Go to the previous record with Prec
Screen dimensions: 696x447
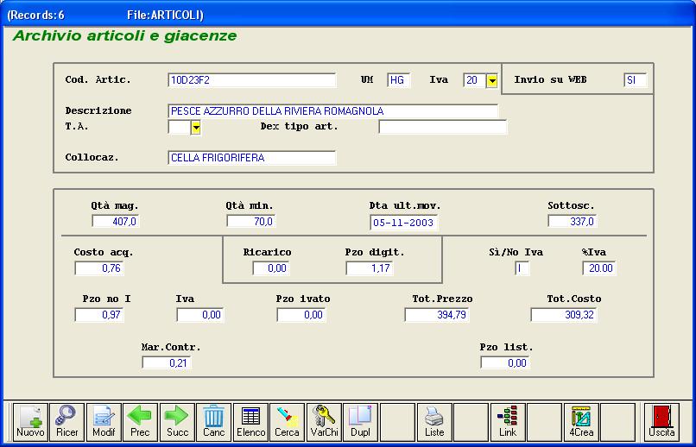[140, 422]
